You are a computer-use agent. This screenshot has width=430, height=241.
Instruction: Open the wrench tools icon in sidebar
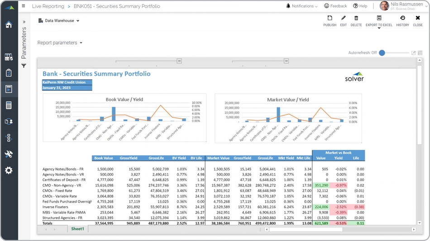coord(9,154)
